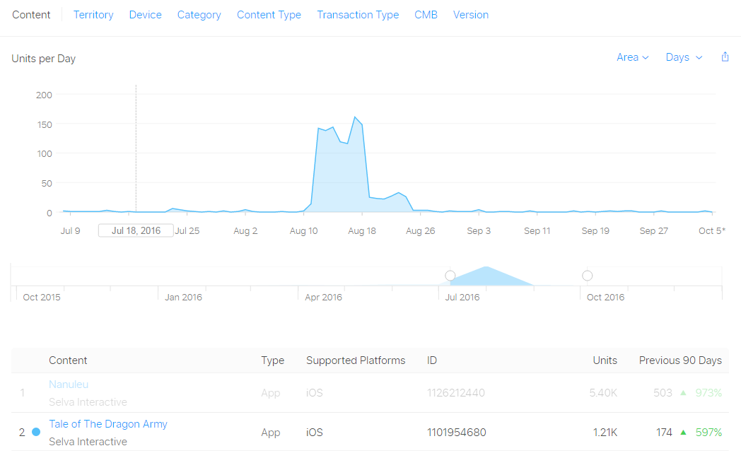Click the right range slider handle
741x458 pixels.
click(x=588, y=276)
